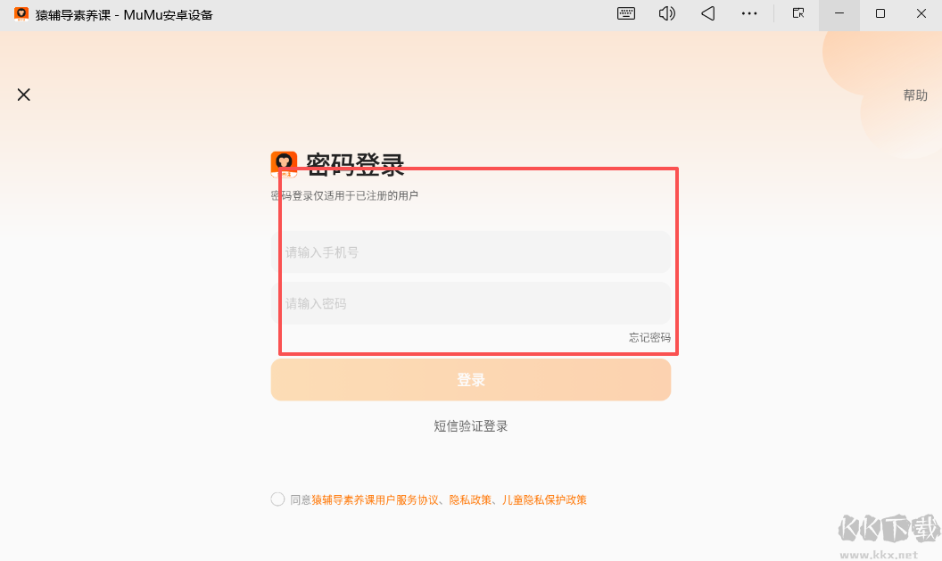Click the 密码登录仅适用于已注册的用户 text
This screenshot has width=942, height=561.
[x=344, y=196]
